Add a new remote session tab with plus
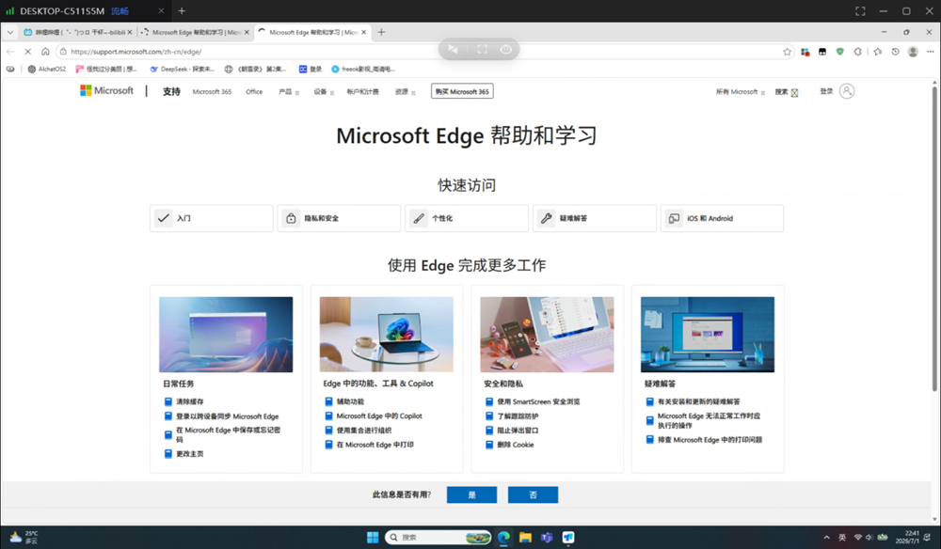 click(182, 10)
